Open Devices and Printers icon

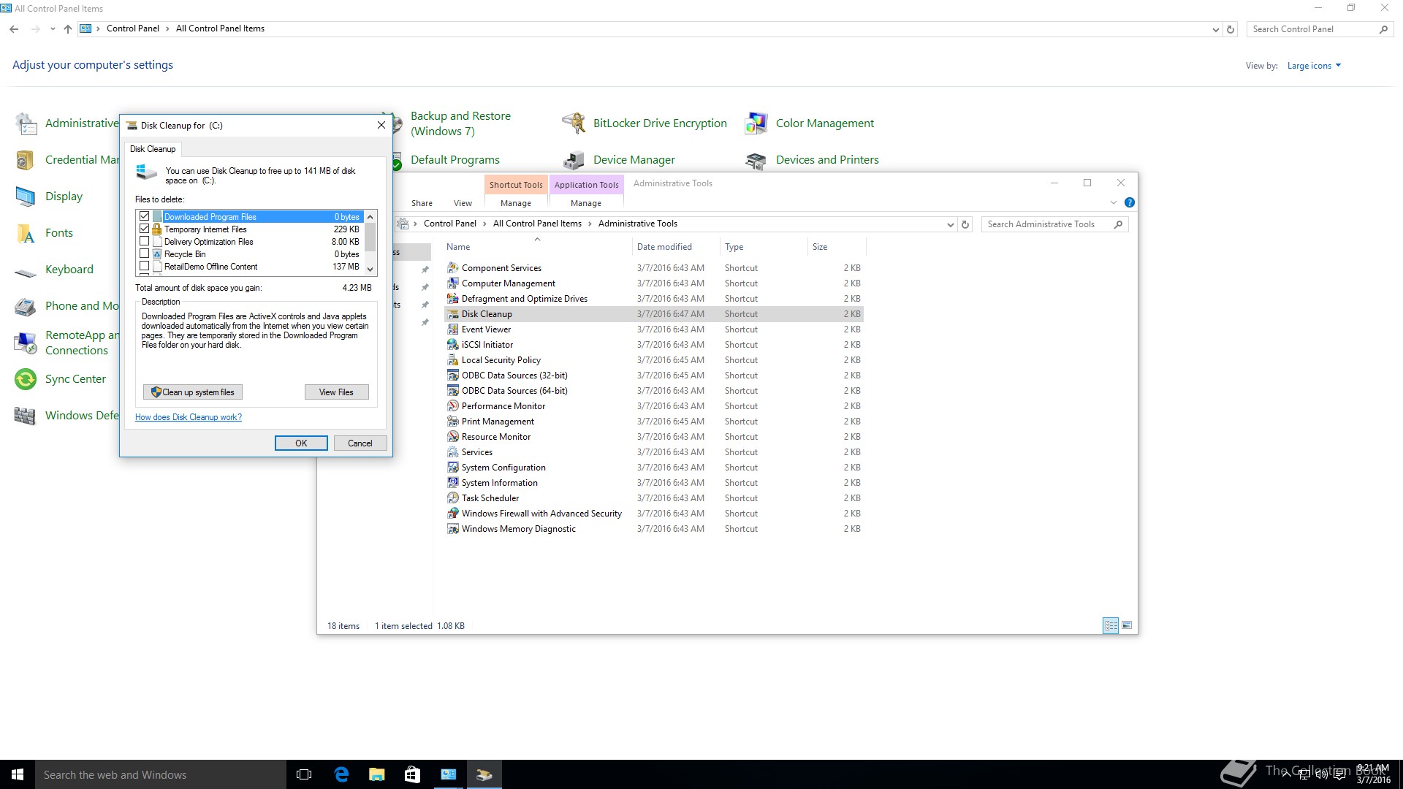tap(756, 160)
